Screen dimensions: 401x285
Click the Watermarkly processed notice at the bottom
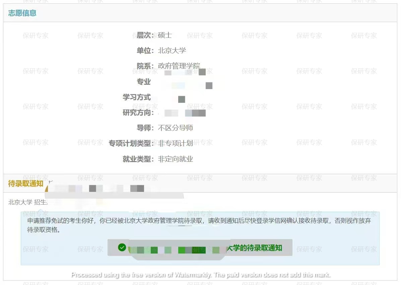click(201, 275)
